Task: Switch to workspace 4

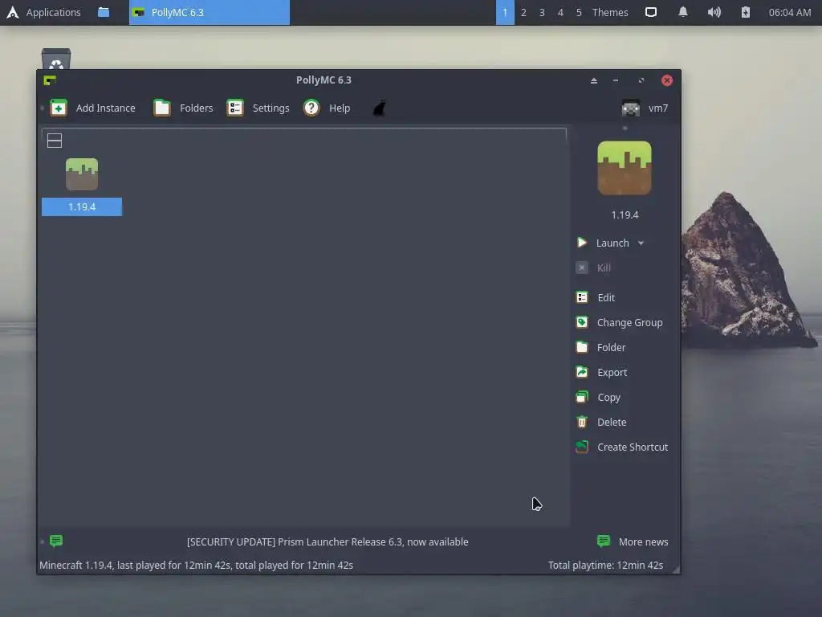Action: click(560, 12)
